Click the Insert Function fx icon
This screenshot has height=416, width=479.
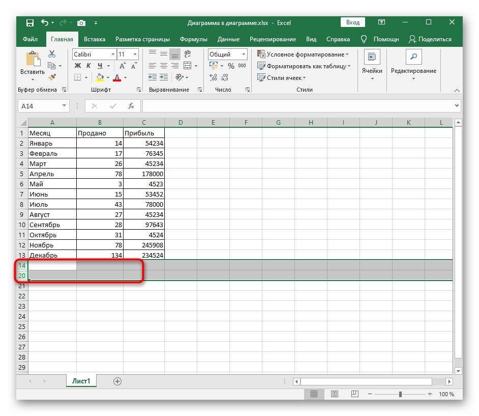pyautogui.click(x=131, y=106)
